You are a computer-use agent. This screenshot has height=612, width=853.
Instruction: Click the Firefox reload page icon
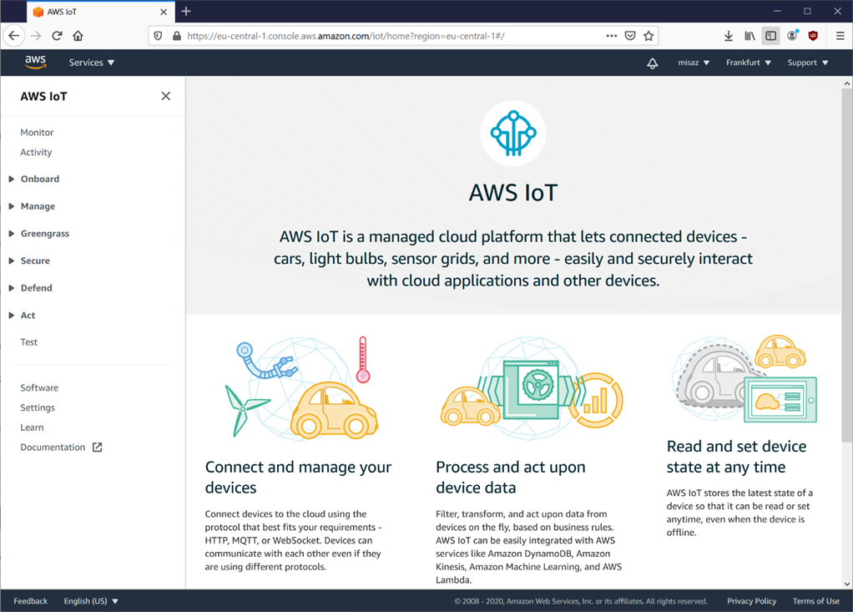click(x=57, y=36)
